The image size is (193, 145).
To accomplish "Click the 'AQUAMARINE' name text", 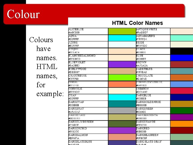I will pyautogui.click(x=146, y=36).
